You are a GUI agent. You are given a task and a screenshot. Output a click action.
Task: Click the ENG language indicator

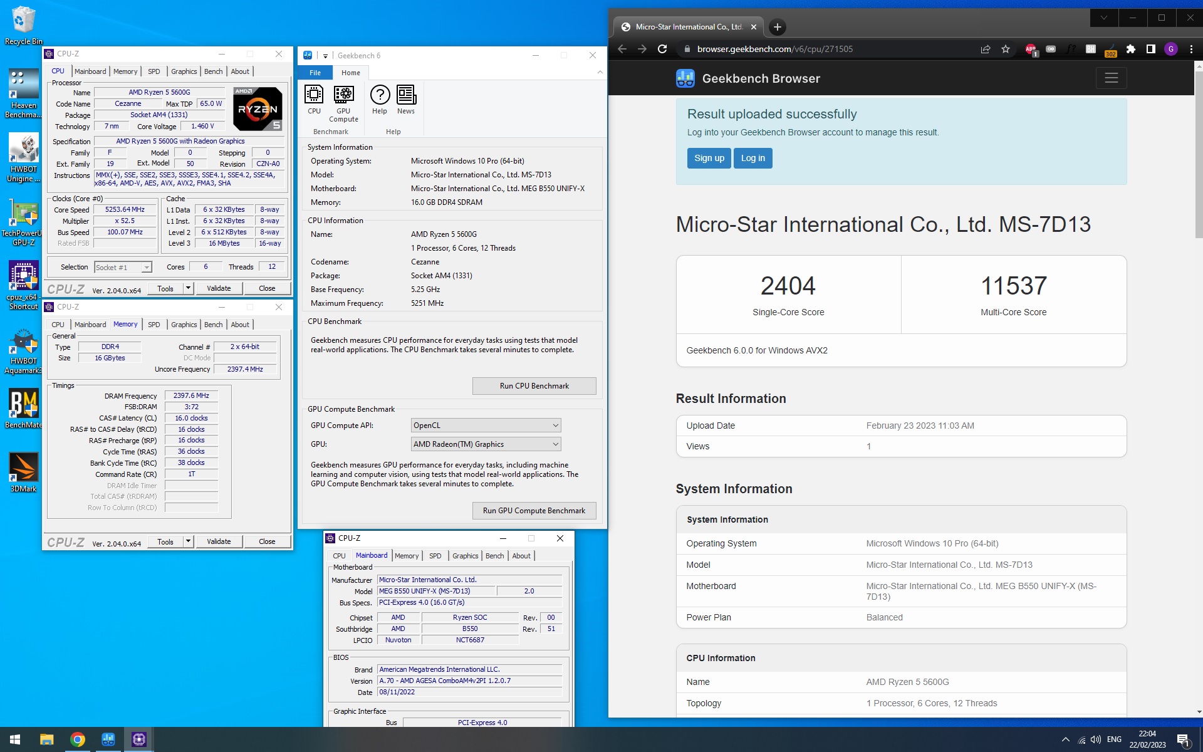coord(1114,739)
